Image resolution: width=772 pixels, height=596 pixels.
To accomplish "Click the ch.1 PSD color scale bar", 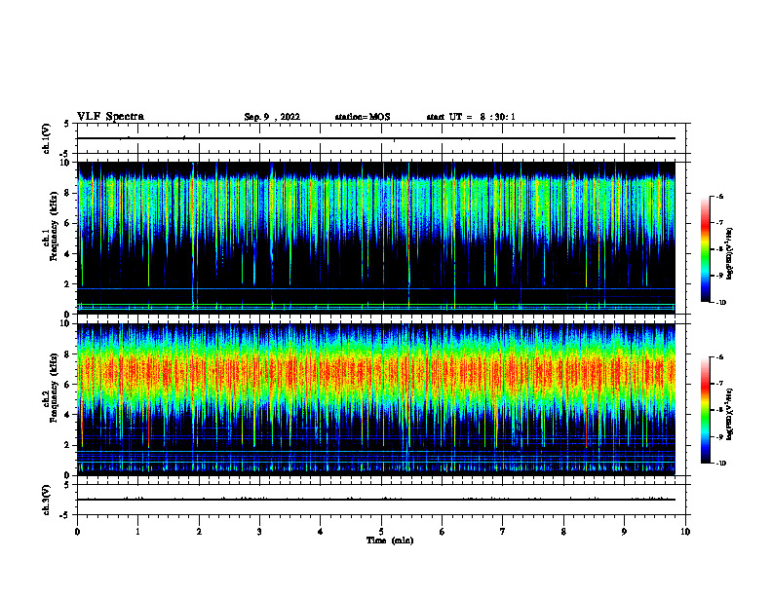I will (706, 249).
